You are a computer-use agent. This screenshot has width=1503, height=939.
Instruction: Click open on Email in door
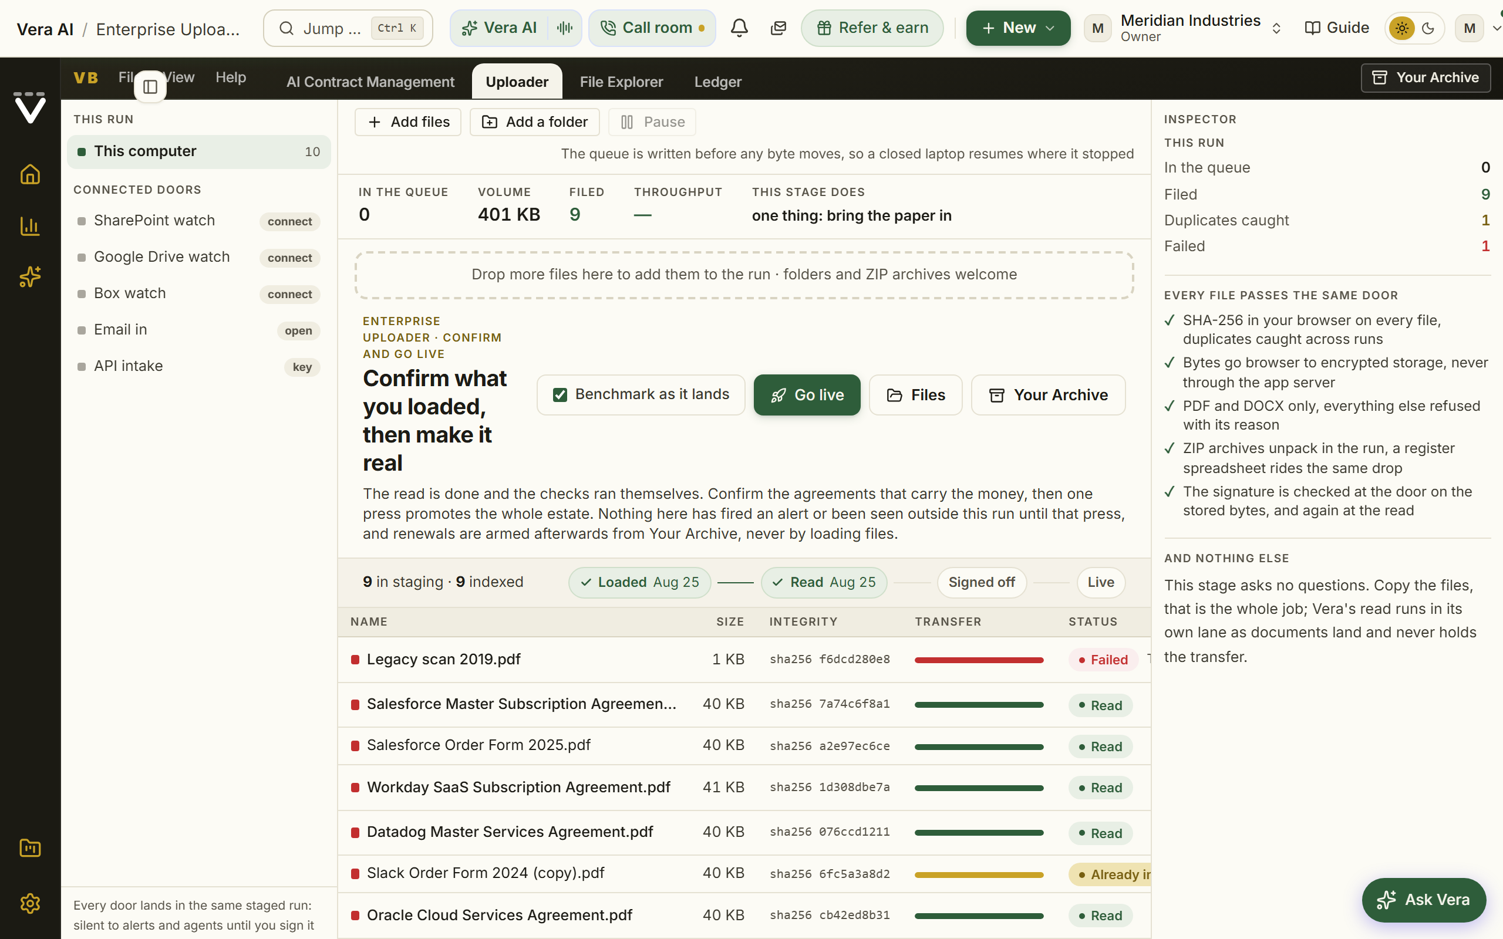[298, 330]
